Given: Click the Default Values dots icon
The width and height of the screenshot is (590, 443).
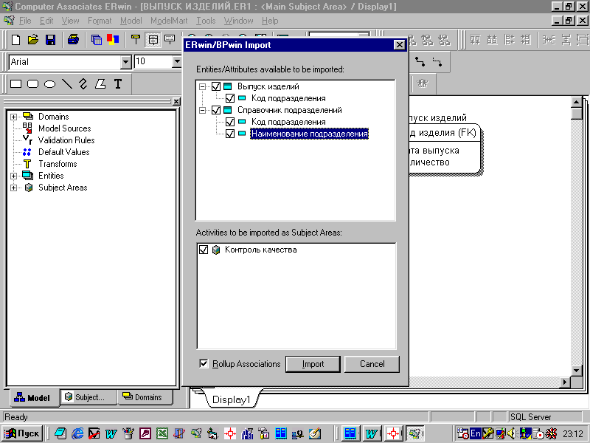Looking at the screenshot, I should [x=27, y=152].
